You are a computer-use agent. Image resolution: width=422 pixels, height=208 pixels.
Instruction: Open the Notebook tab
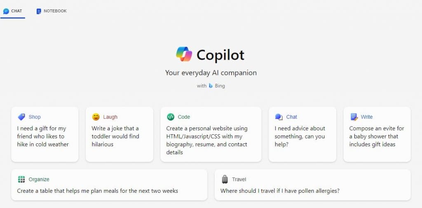click(52, 11)
